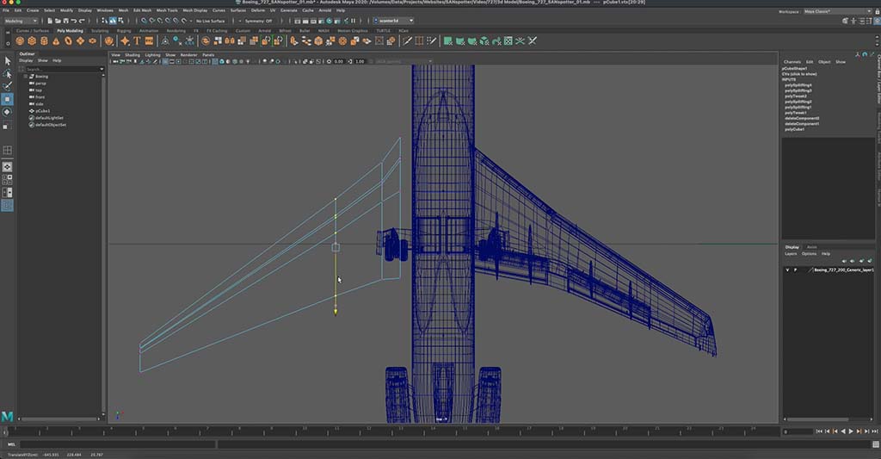The height and width of the screenshot is (459, 881).
Task: Select polySplitRing4 in the INPUTS list
Action: (798, 85)
